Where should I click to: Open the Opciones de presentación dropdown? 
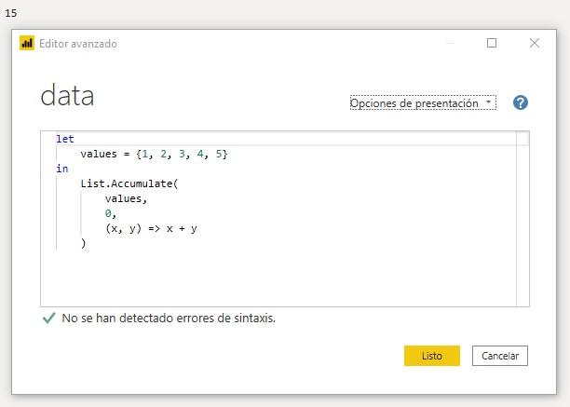pos(422,103)
